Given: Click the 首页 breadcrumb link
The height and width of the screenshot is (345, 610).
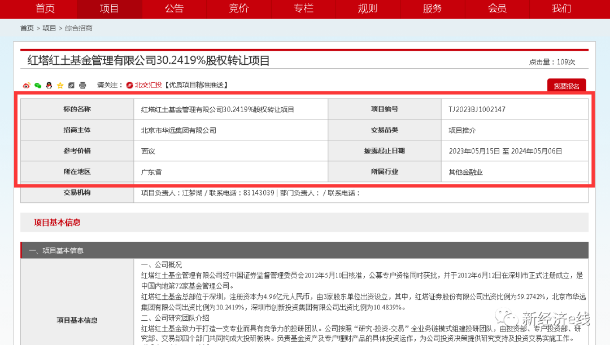Looking at the screenshot, I should (x=27, y=28).
